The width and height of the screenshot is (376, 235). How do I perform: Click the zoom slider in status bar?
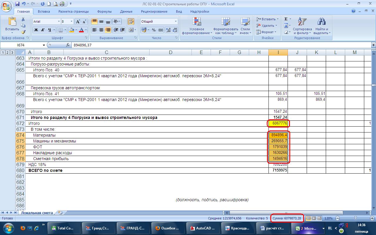(x=355, y=218)
